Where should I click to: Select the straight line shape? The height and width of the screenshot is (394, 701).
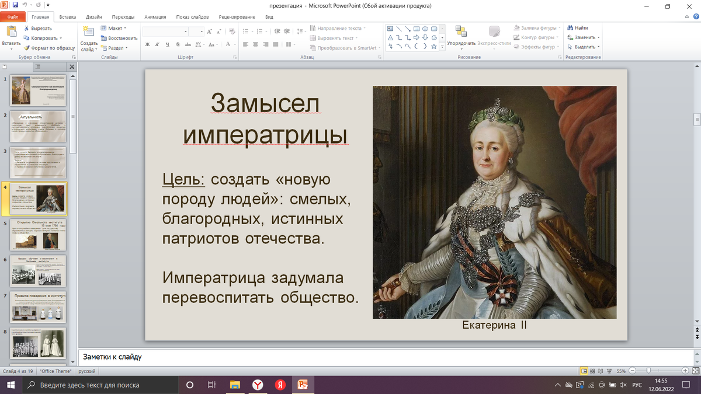tap(399, 29)
